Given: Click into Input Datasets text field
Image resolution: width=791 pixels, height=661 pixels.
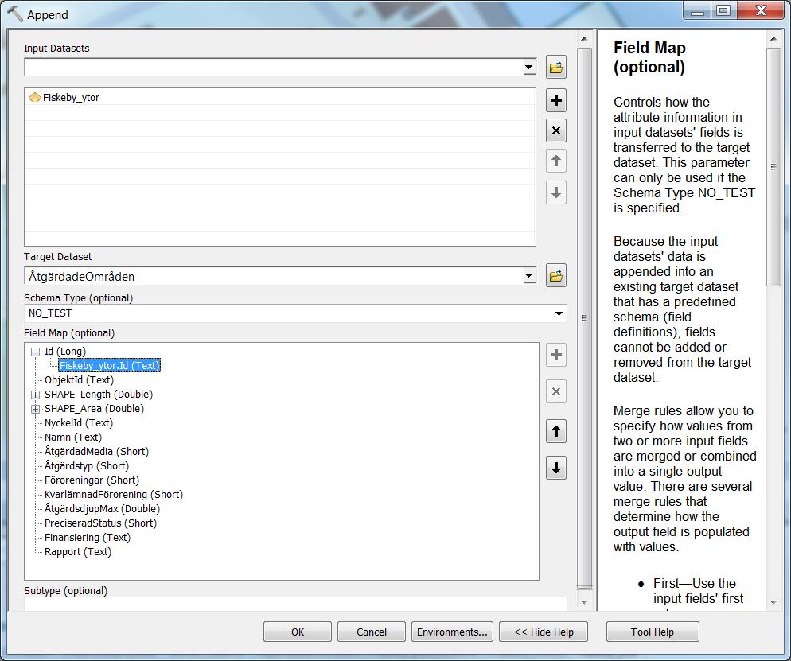Looking at the screenshot, I should point(274,67).
